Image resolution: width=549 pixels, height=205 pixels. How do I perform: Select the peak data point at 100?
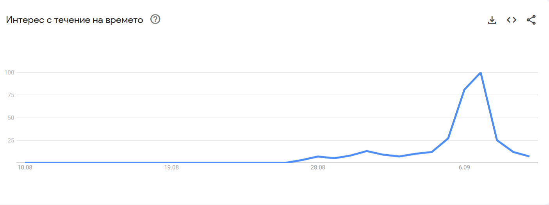[480, 72]
